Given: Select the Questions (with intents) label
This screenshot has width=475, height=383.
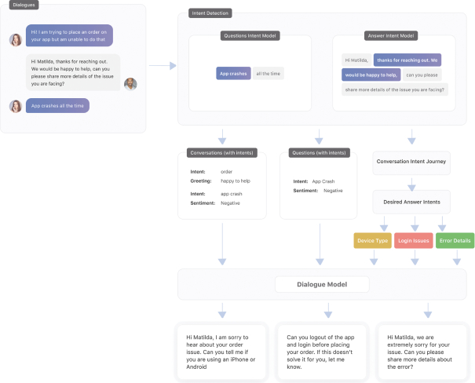Looking at the screenshot, I should coord(318,152).
